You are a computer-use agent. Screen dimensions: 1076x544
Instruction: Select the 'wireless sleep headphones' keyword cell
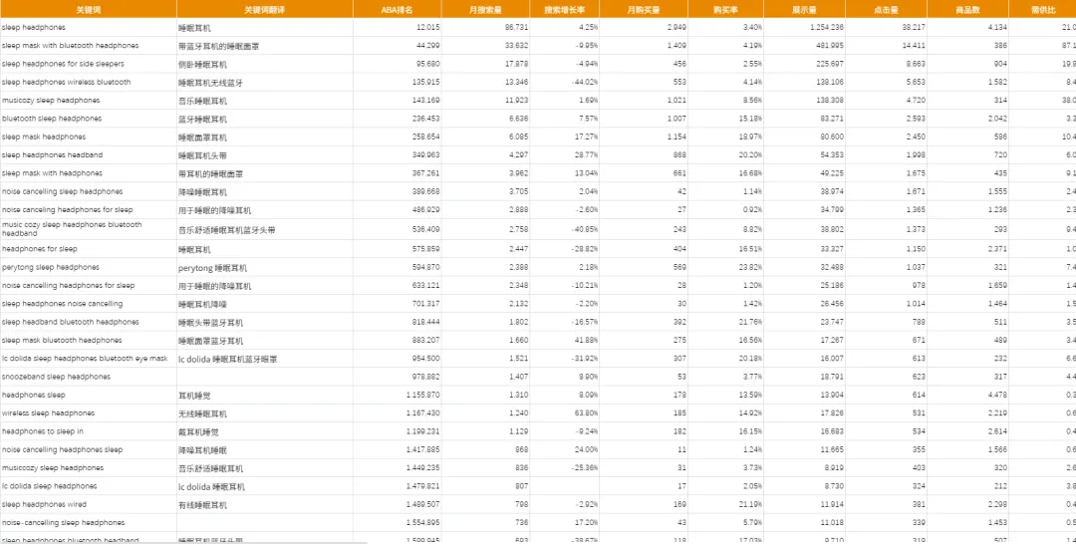click(x=49, y=413)
